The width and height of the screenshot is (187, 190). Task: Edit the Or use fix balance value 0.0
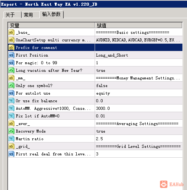[139, 101]
